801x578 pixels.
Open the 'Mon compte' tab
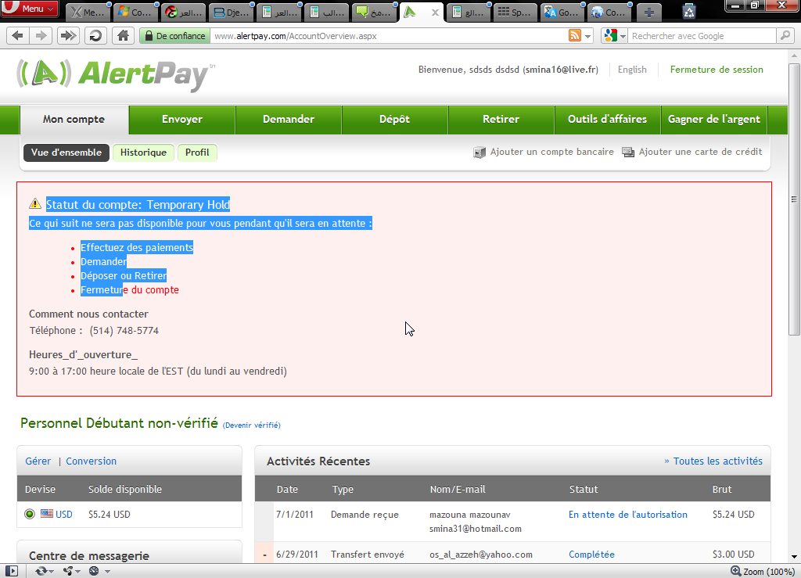click(74, 120)
